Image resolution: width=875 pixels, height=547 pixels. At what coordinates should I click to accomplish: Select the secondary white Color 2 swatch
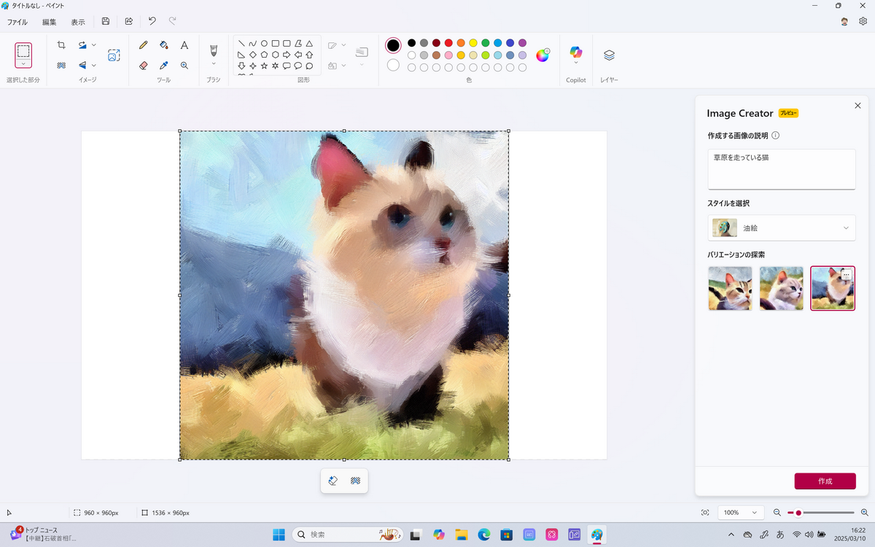[x=393, y=65]
